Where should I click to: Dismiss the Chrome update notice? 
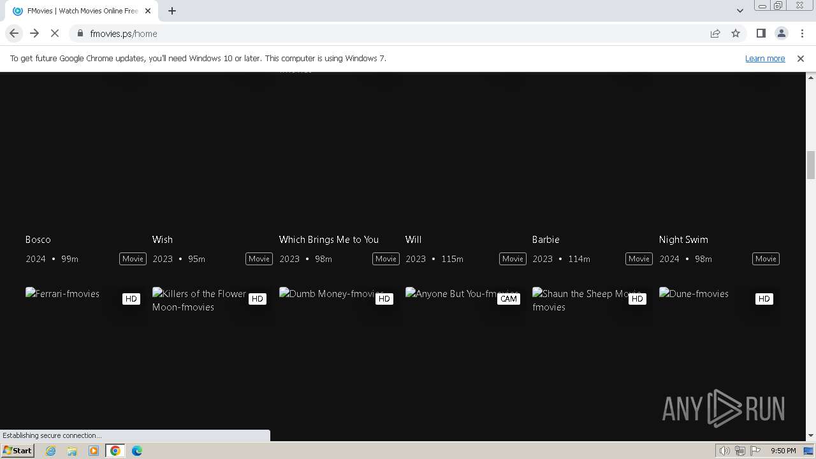(800, 58)
